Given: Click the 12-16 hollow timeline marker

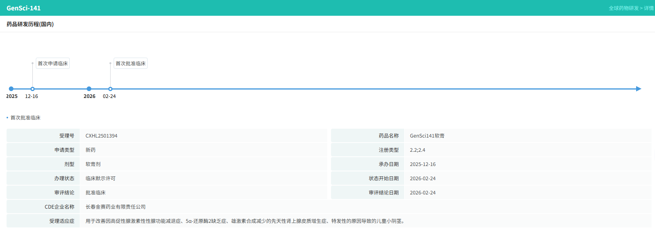Looking at the screenshot, I should point(32,89).
